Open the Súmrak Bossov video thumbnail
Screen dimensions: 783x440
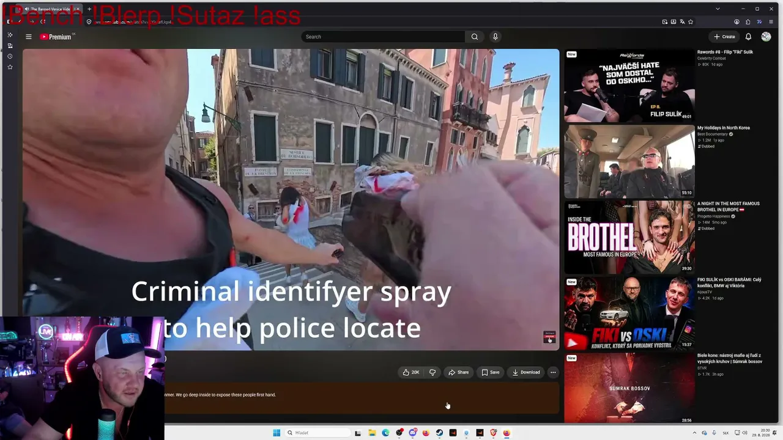629,388
